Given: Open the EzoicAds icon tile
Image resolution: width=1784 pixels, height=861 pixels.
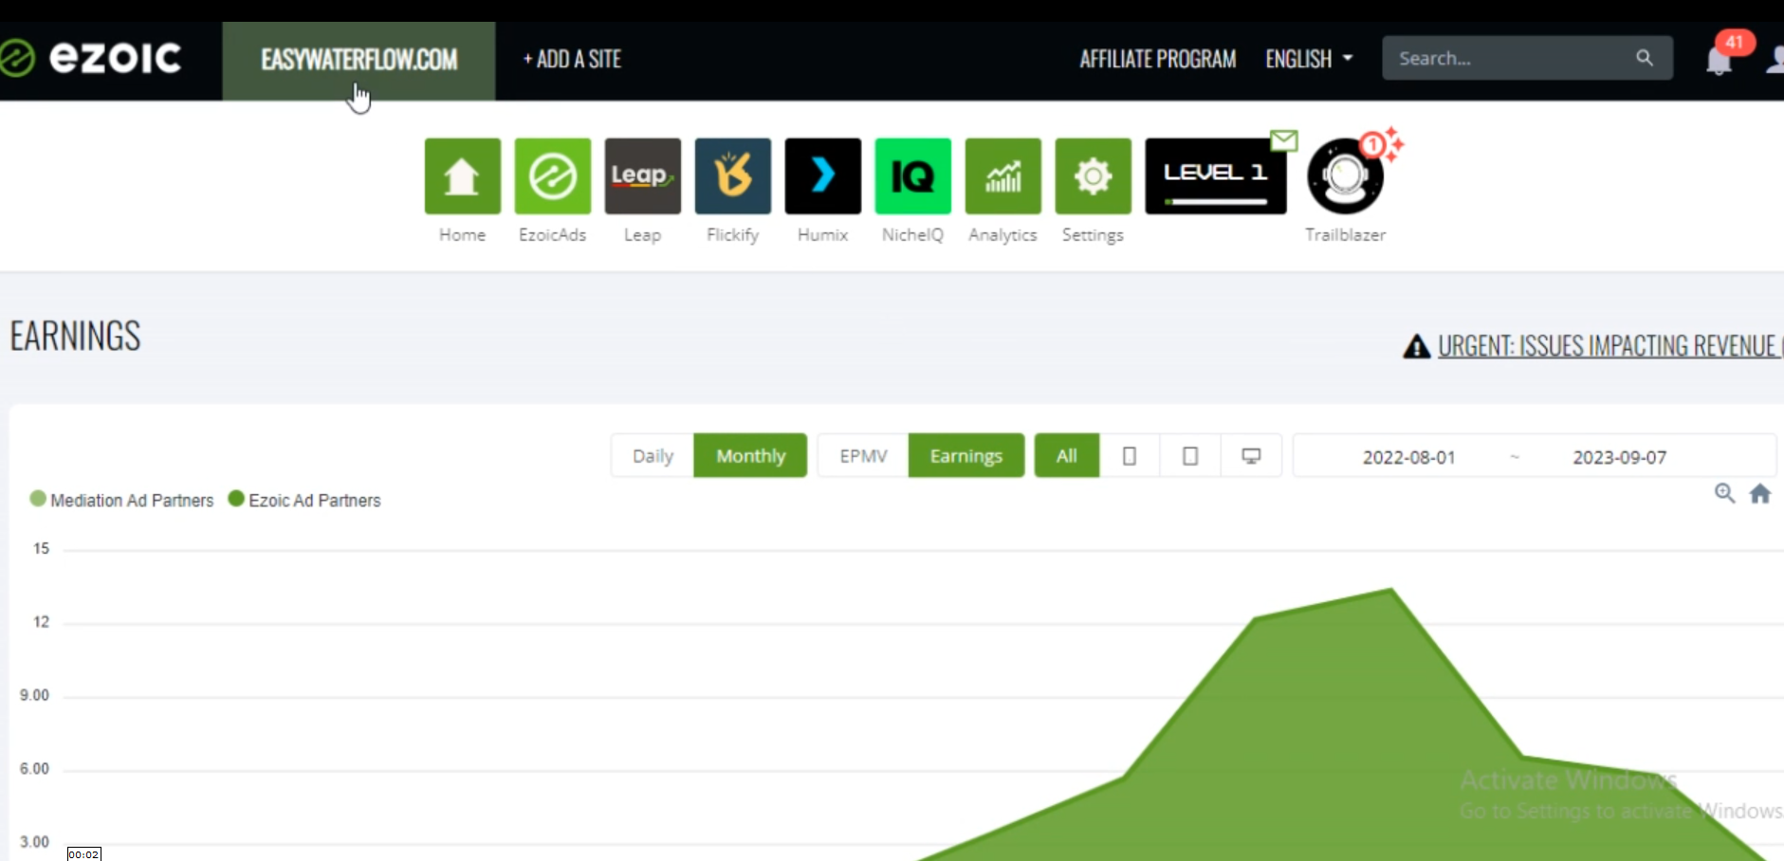Looking at the screenshot, I should (552, 176).
